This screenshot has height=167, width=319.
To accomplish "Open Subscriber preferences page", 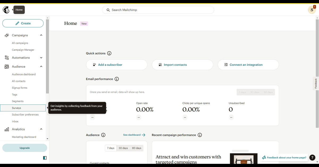I will 25,115.
